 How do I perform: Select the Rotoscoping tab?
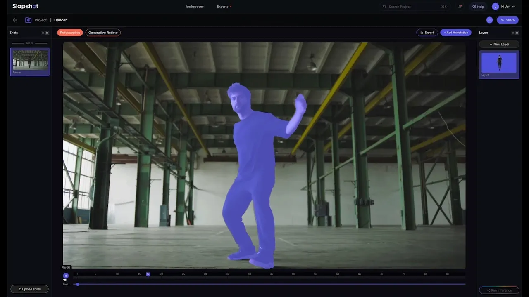(x=70, y=33)
